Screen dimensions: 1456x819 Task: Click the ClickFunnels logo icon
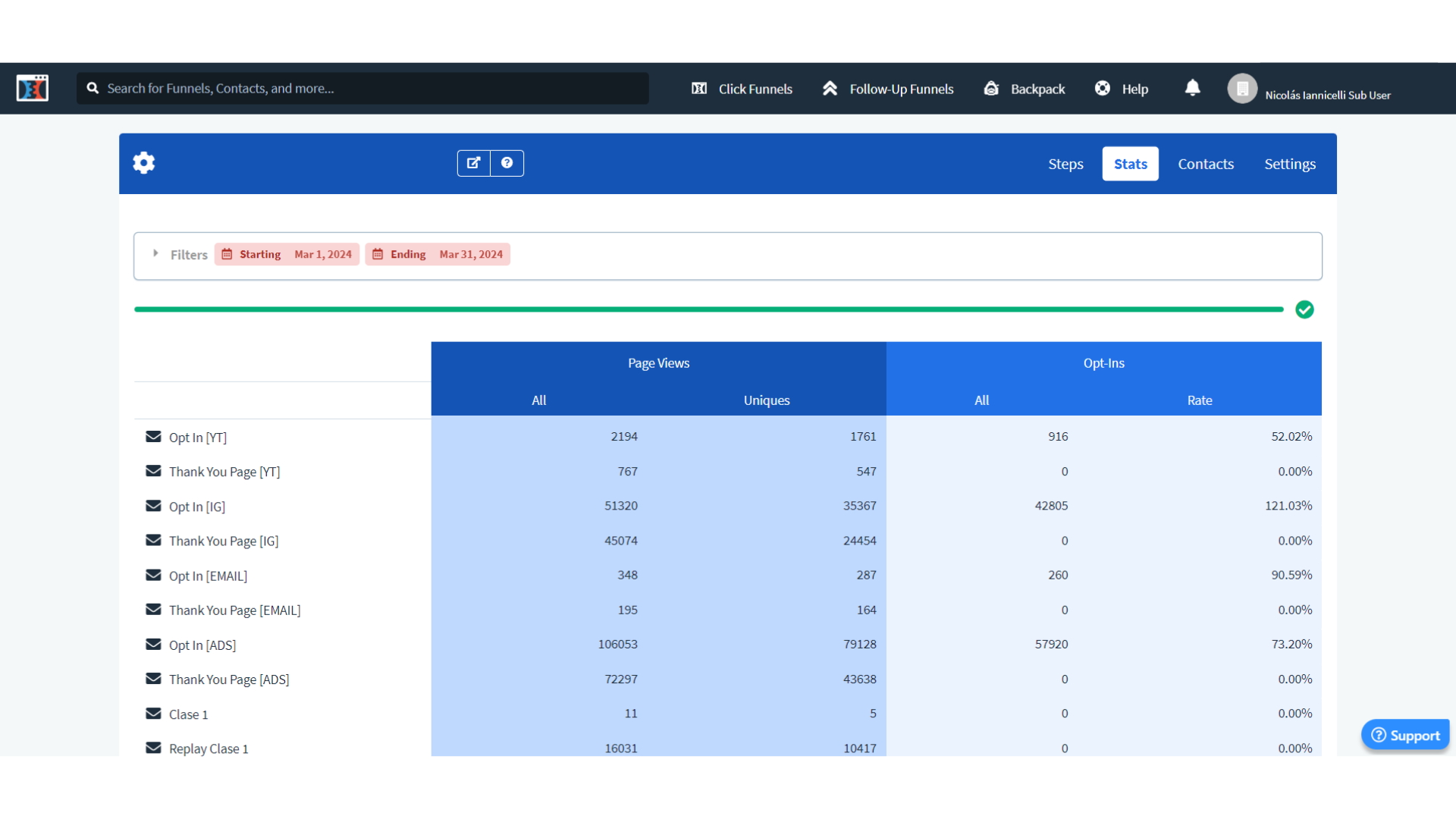[x=33, y=88]
